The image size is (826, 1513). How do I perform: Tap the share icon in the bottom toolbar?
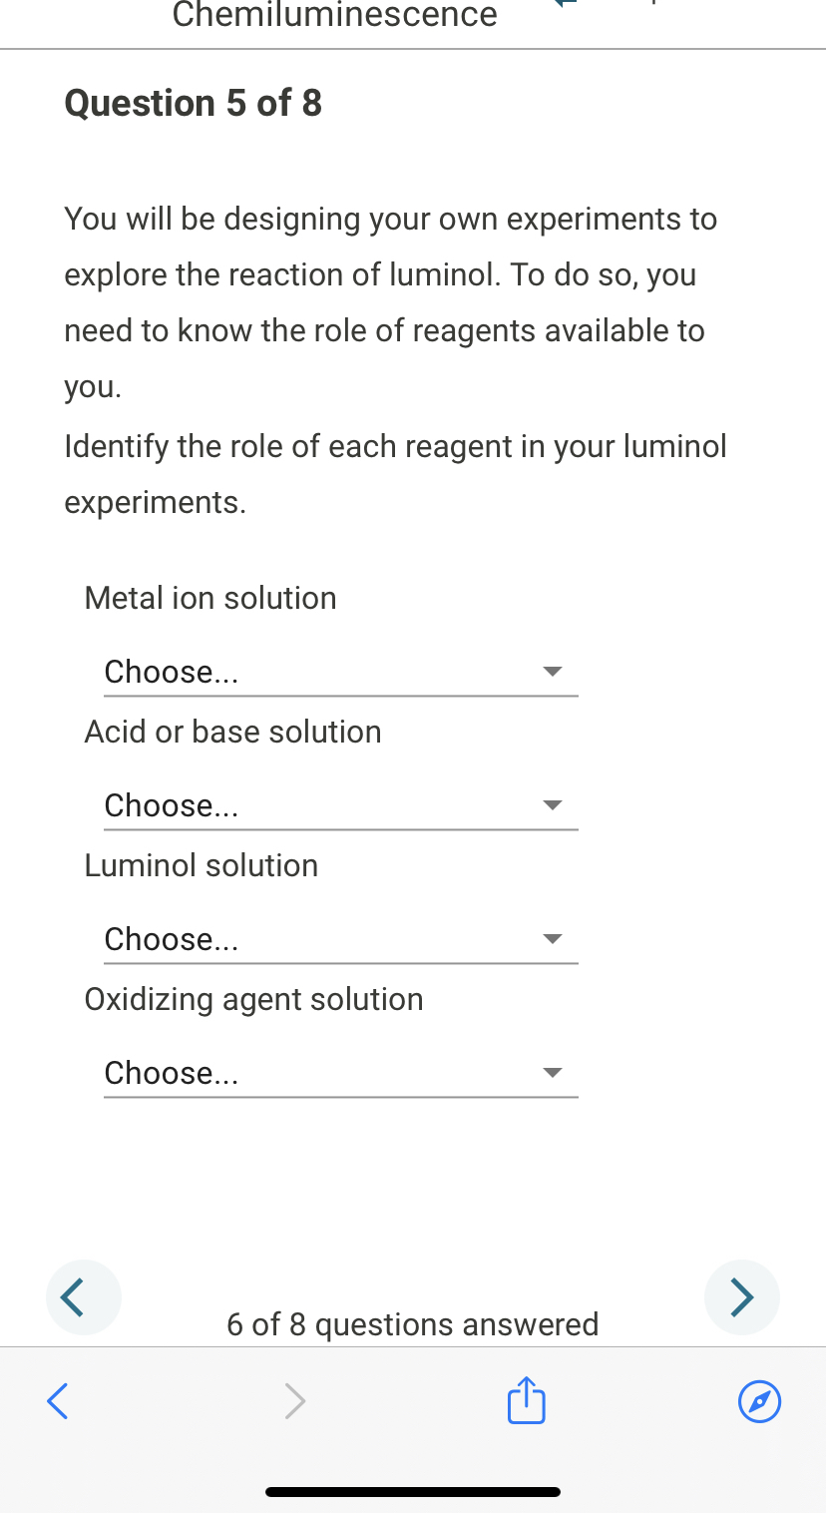(525, 1400)
